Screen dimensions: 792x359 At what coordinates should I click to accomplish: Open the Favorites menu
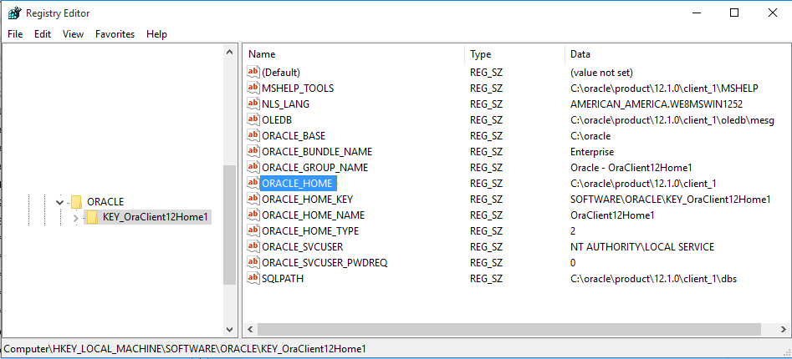click(x=115, y=34)
